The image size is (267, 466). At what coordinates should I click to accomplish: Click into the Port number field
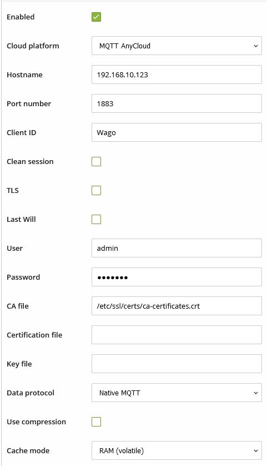[x=177, y=103]
